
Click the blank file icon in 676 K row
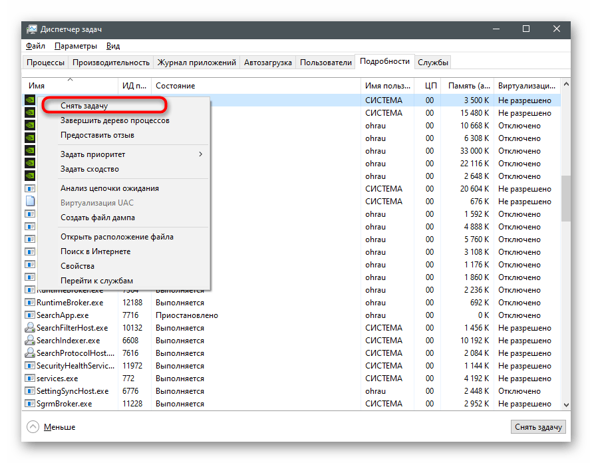pos(30,201)
